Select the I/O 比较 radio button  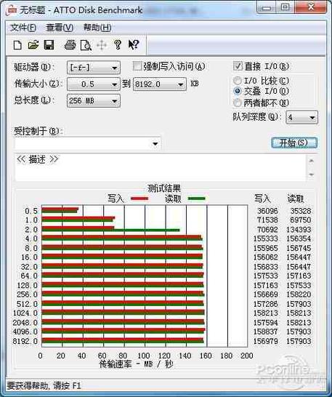click(238, 81)
